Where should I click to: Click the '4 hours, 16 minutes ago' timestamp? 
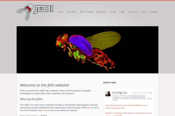coord(142,93)
